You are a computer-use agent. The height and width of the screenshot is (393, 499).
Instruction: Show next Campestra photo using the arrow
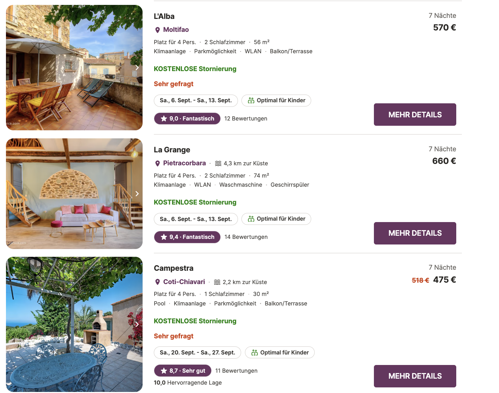(x=137, y=324)
